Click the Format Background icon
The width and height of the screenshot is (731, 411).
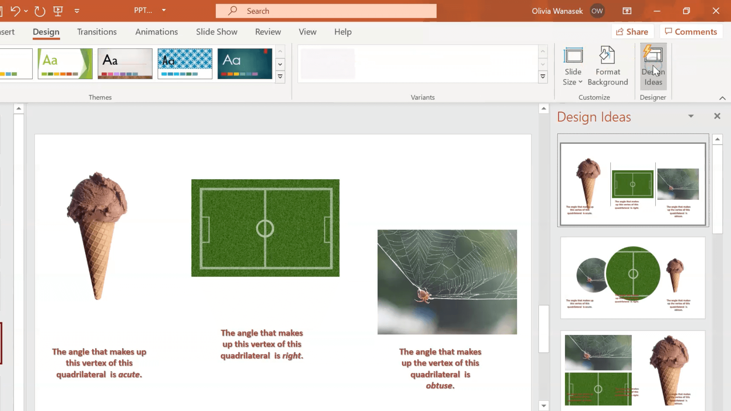coord(608,65)
